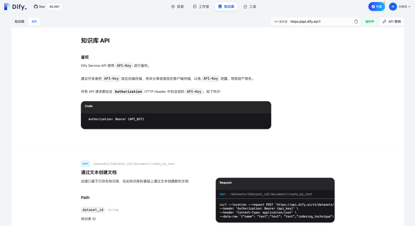
Task: Click the 升级 upgrade button
Action: [x=376, y=7]
